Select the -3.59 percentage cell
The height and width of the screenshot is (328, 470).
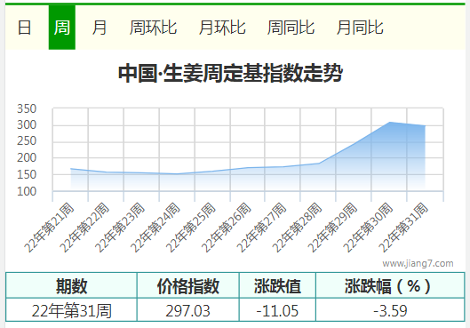click(x=390, y=310)
